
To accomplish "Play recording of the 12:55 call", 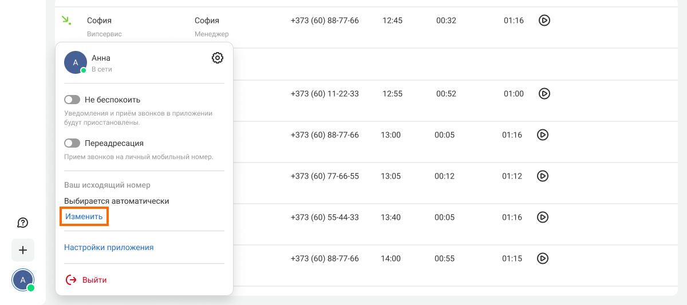I will pyautogui.click(x=544, y=93).
